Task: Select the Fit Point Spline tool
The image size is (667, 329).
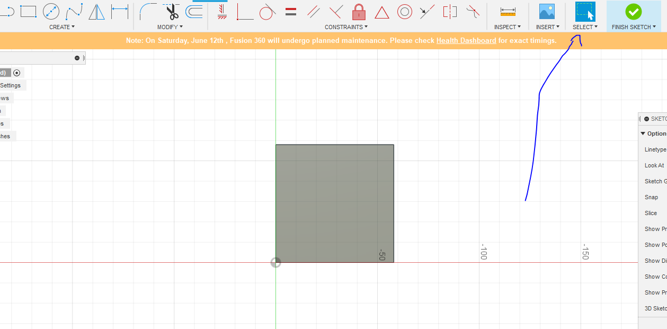Action: 75,11
